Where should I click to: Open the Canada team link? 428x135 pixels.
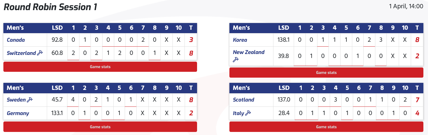(16, 40)
